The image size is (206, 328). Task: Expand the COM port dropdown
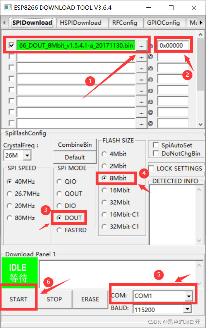pyautogui.click(x=189, y=296)
